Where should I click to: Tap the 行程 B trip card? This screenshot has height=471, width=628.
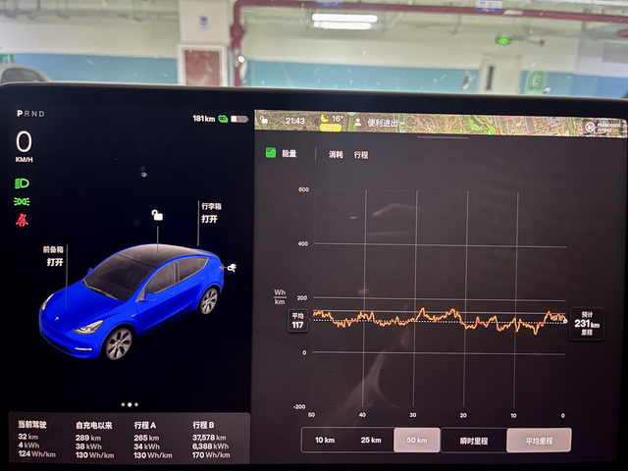click(212, 440)
